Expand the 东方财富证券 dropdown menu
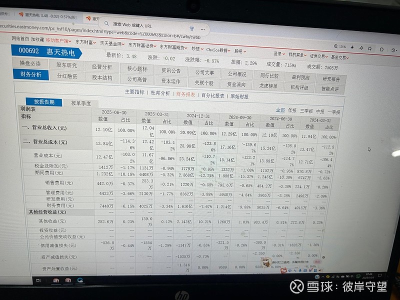 pos(142,45)
